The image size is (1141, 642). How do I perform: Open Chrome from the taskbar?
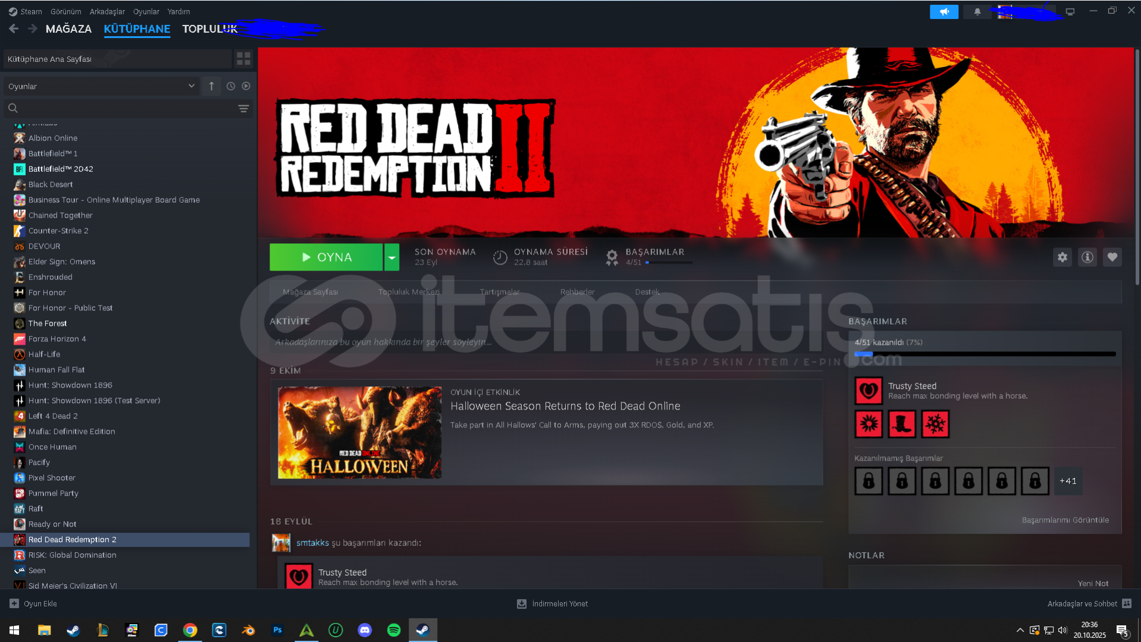[190, 630]
